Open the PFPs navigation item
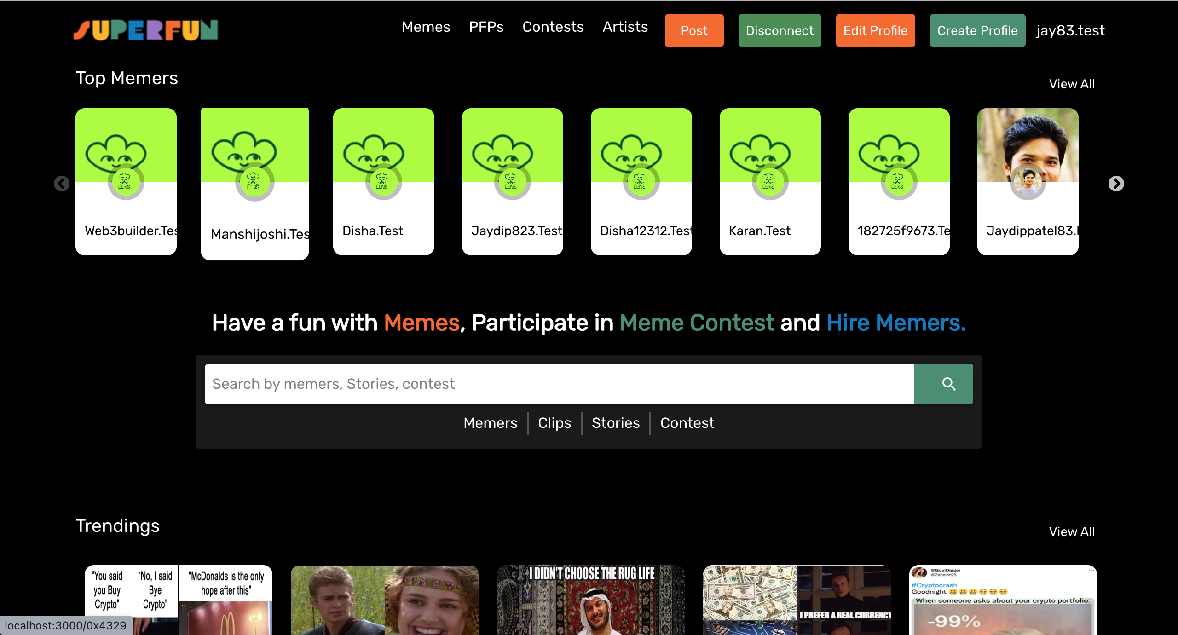Screen dimensions: 1178x635 (x=486, y=27)
